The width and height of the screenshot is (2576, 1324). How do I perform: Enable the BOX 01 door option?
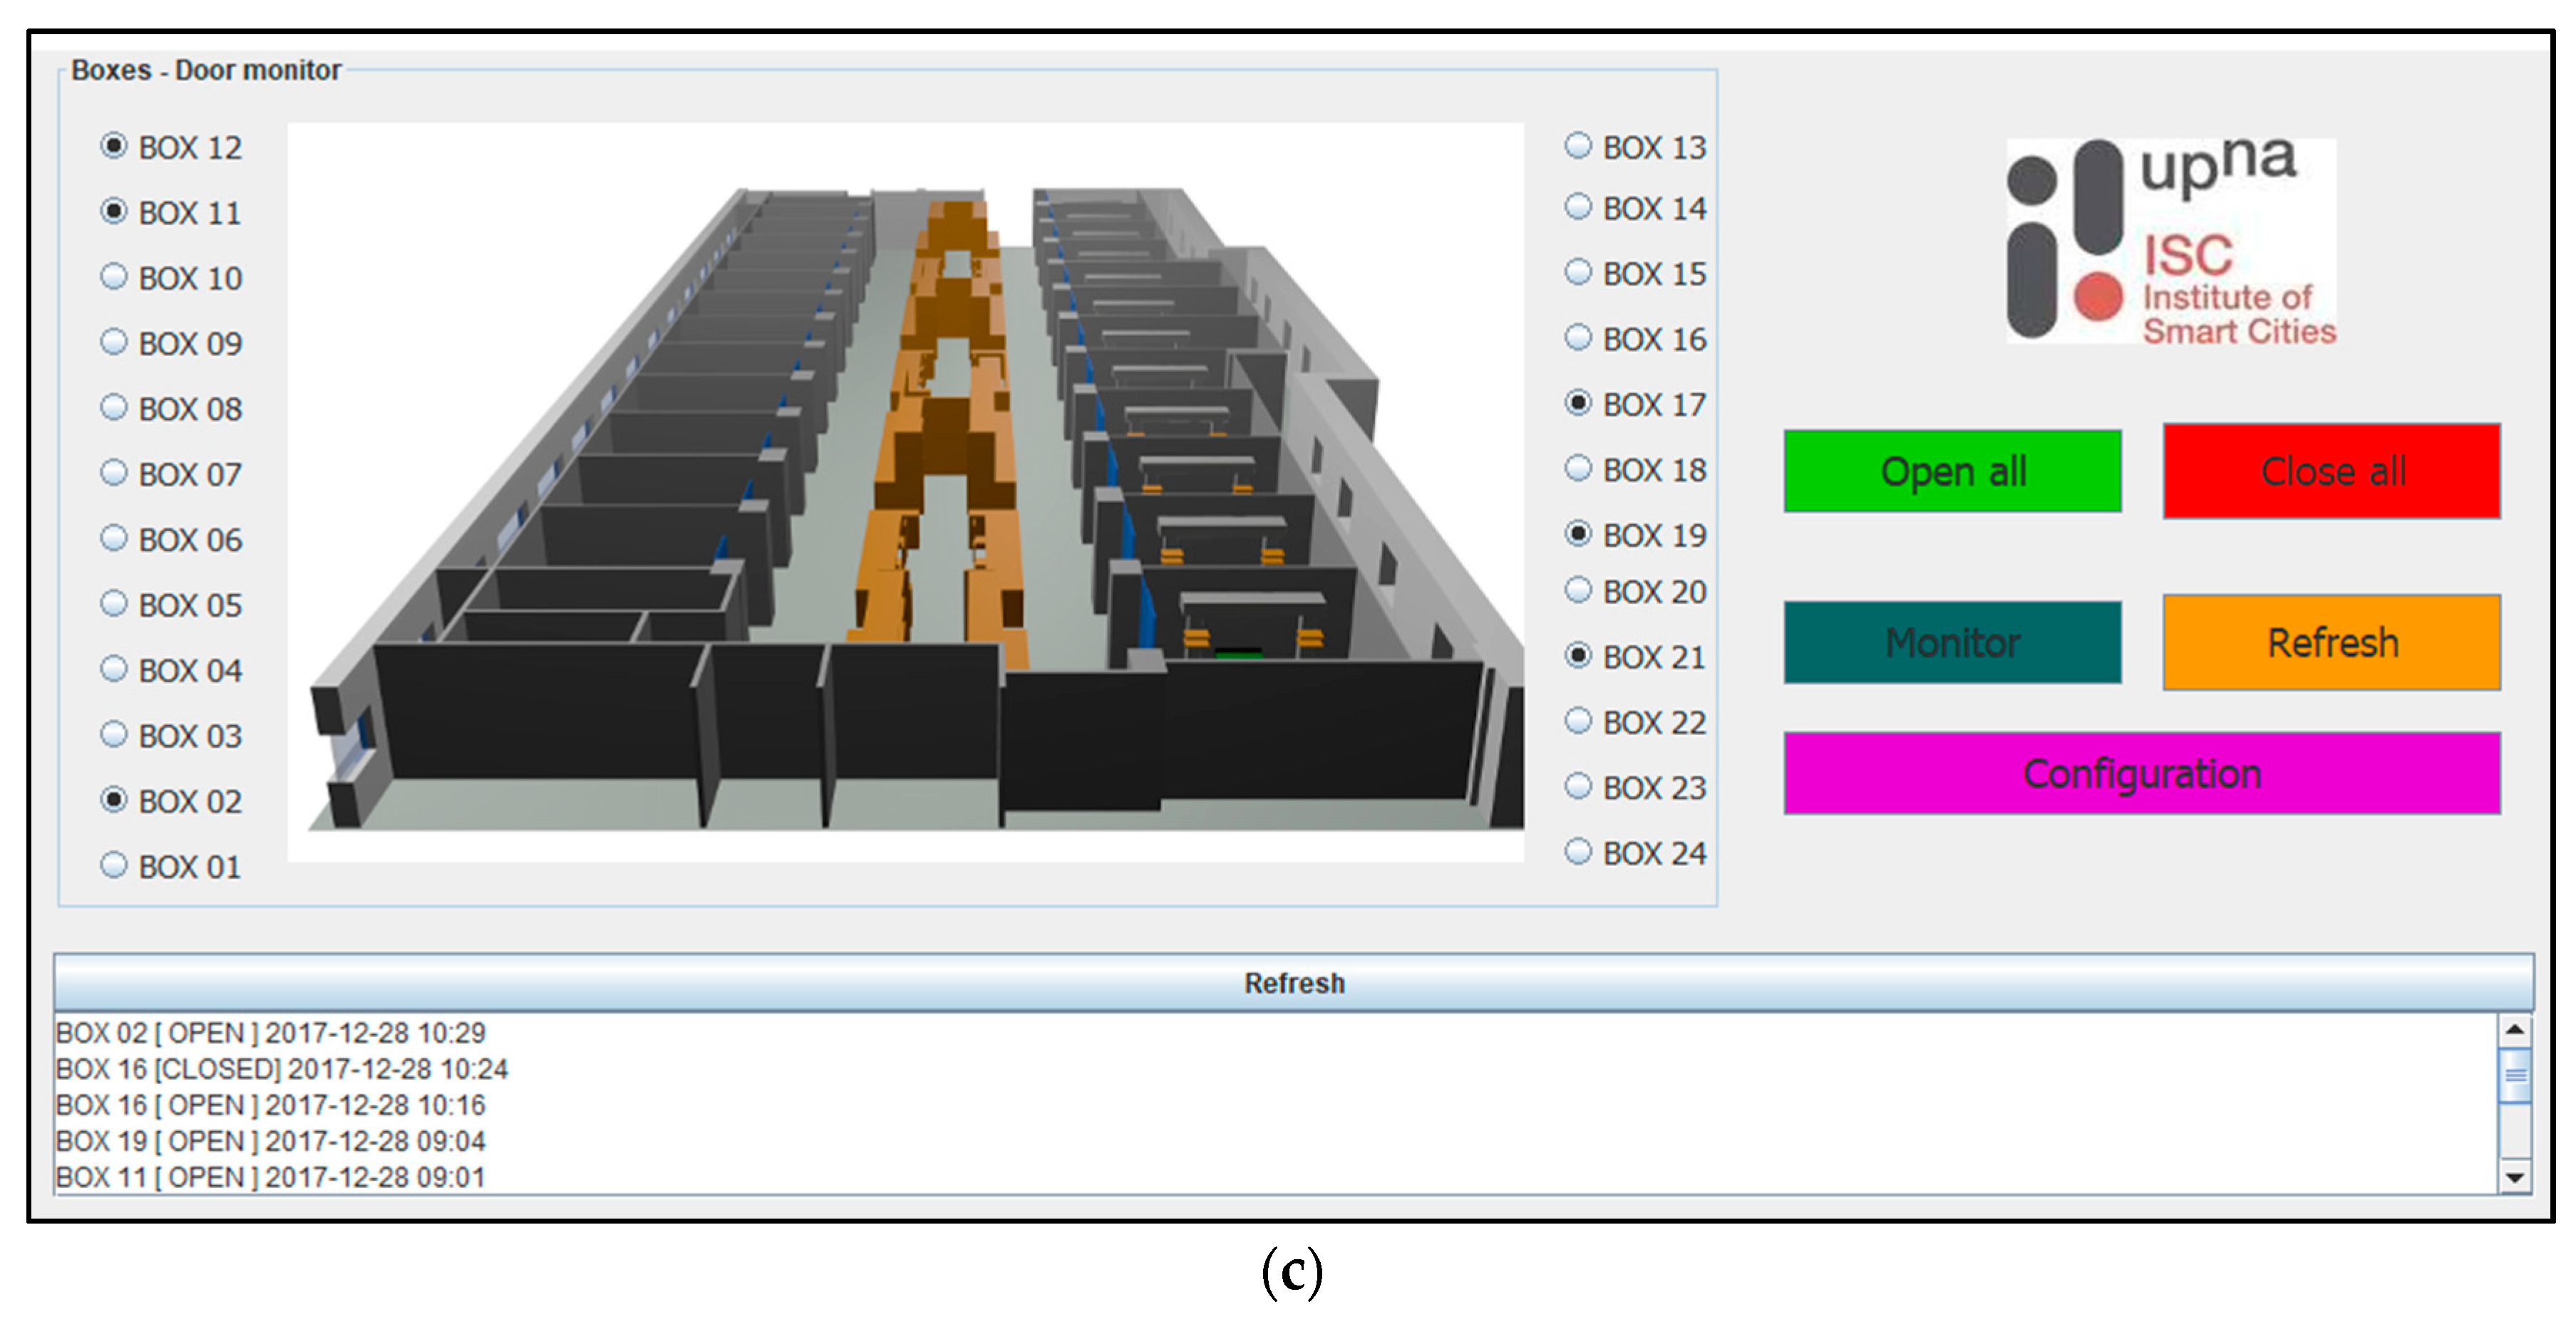[x=114, y=865]
